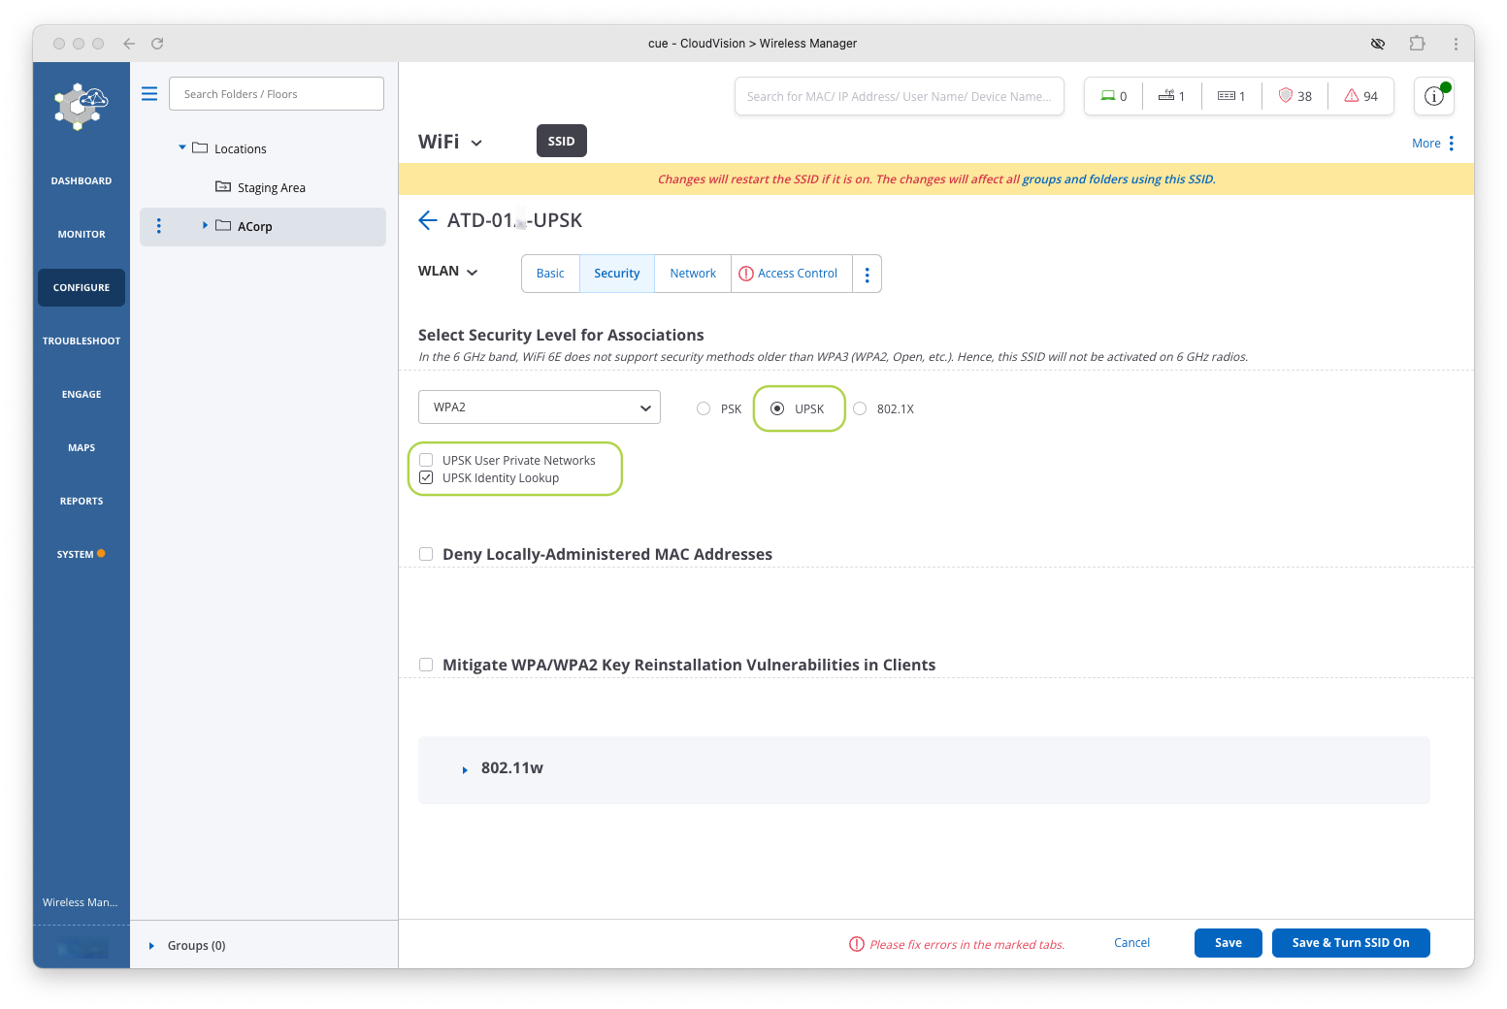Screen dimensions: 1507x1009
Task: Enable UPSK User Private Networks checkbox
Action: coord(426,460)
